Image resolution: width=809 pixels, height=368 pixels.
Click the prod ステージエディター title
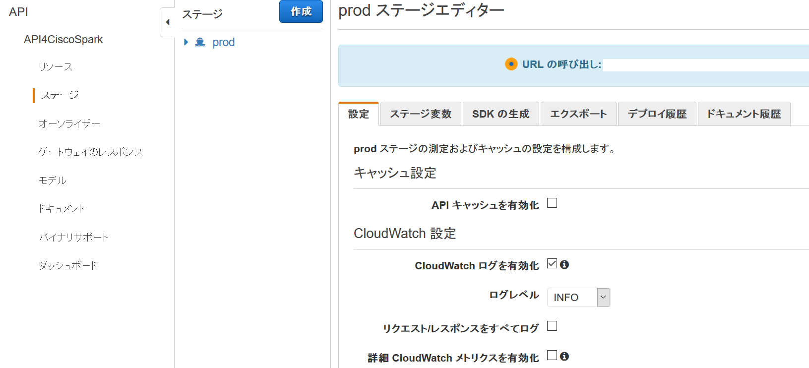point(421,10)
